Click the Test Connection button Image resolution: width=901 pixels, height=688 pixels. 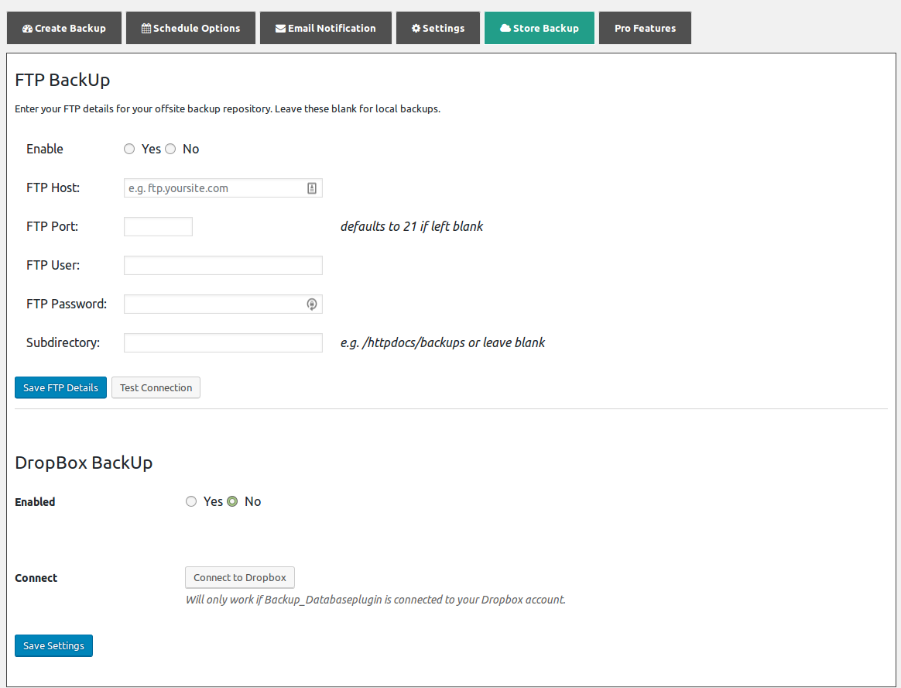point(156,387)
